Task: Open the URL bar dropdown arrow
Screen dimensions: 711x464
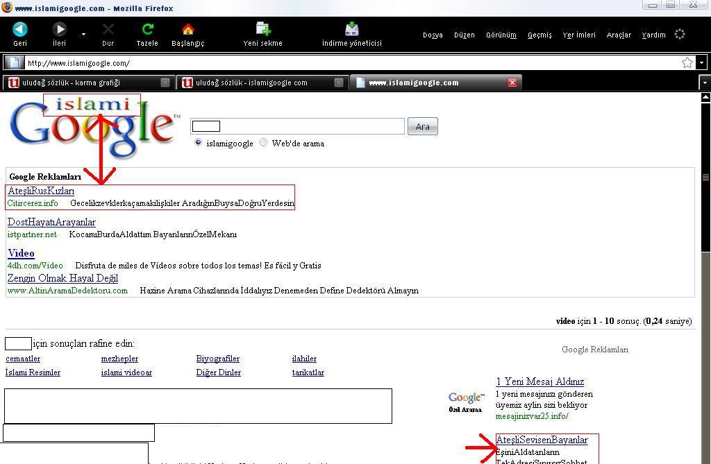Action: click(x=702, y=63)
